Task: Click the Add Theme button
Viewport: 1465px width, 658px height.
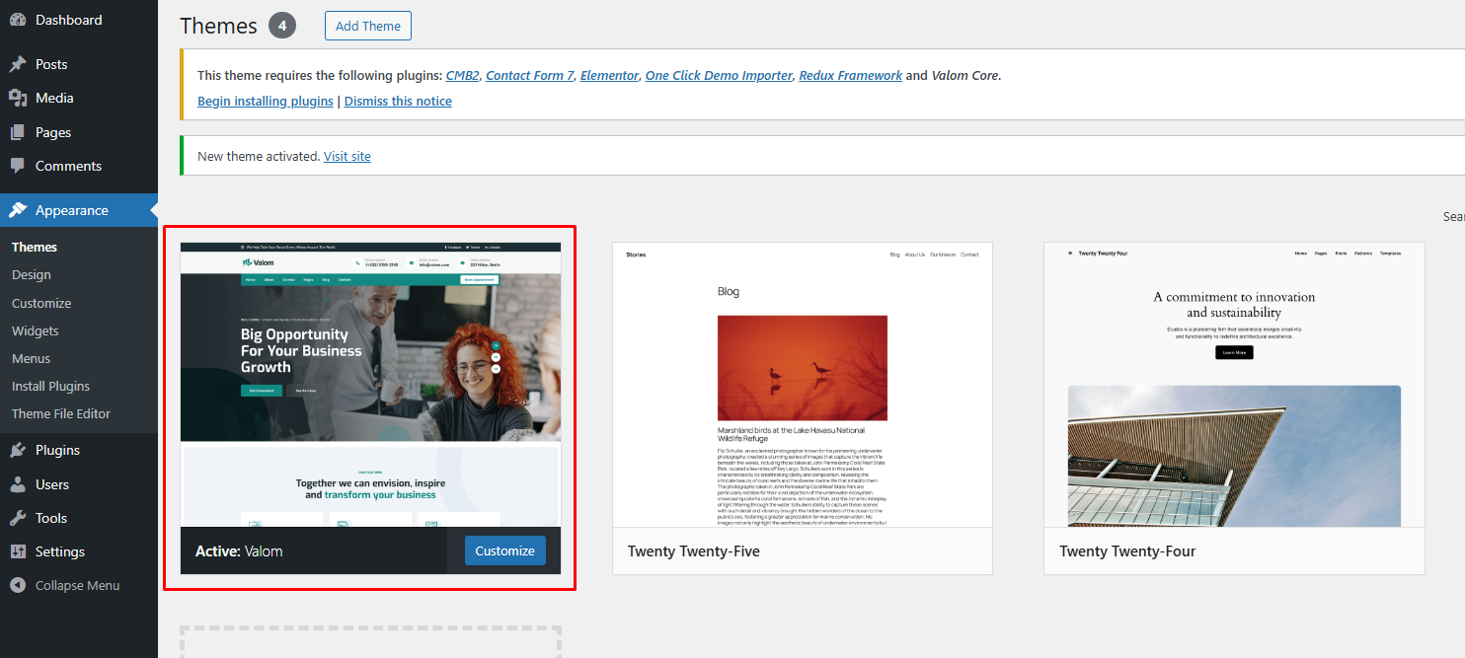Action: [367, 27]
